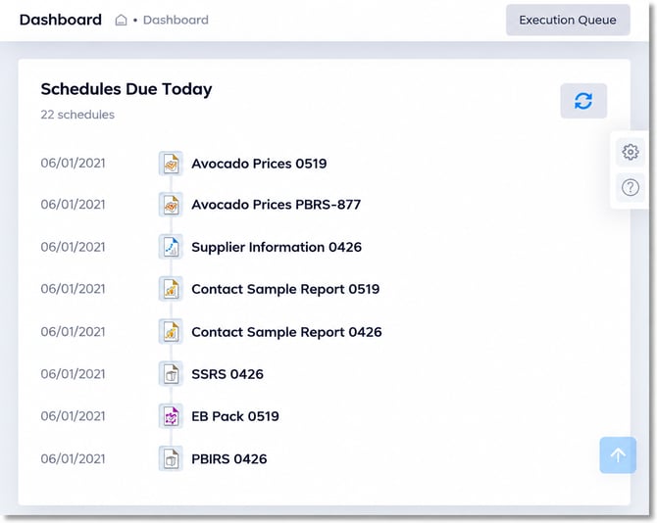The image size is (657, 523).
Task: Click the Supplier Information 0426 schedule icon
Action: click(171, 247)
